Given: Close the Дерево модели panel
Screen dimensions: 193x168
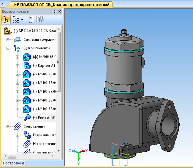Looking at the screenshot, I should (x=60, y=12).
